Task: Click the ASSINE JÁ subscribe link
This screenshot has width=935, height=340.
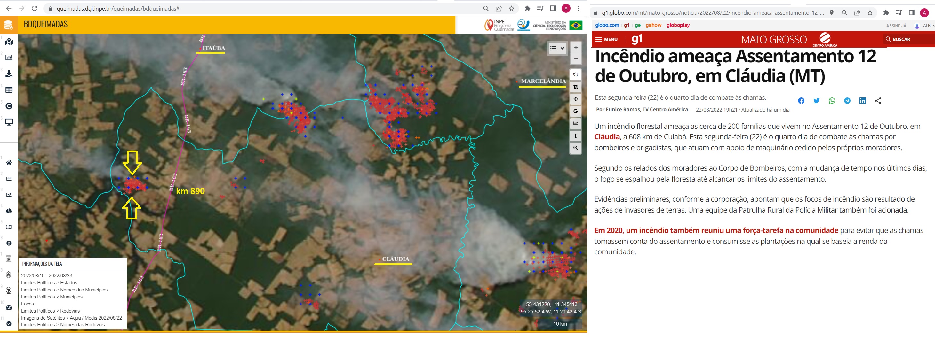Action: pyautogui.click(x=896, y=26)
